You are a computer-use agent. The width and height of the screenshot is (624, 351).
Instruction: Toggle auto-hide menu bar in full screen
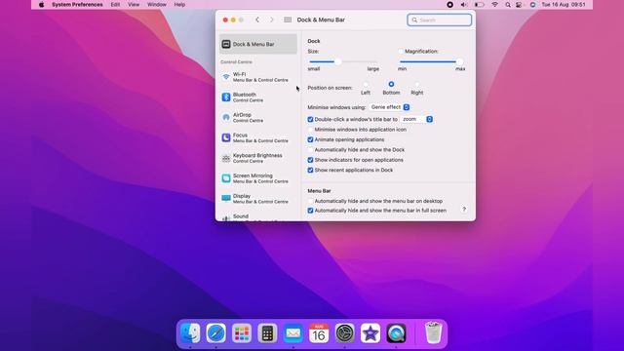(310, 211)
